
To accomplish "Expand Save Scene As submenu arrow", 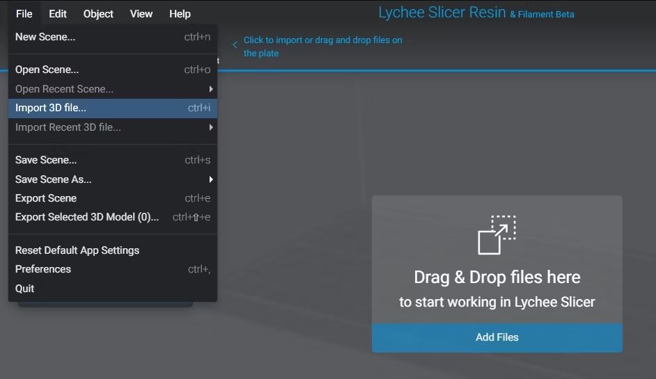I will 211,179.
